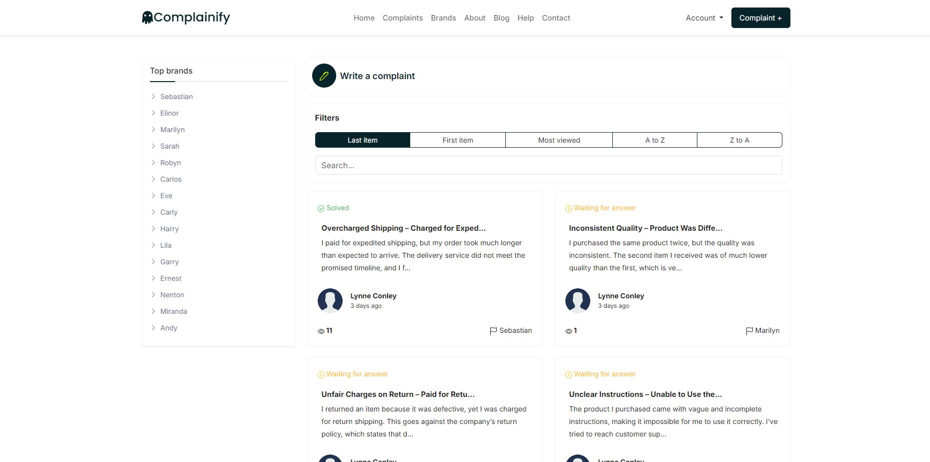Viewport: 930px width, 462px height.
Task: Click the green pencil write icon
Action: 324,76
